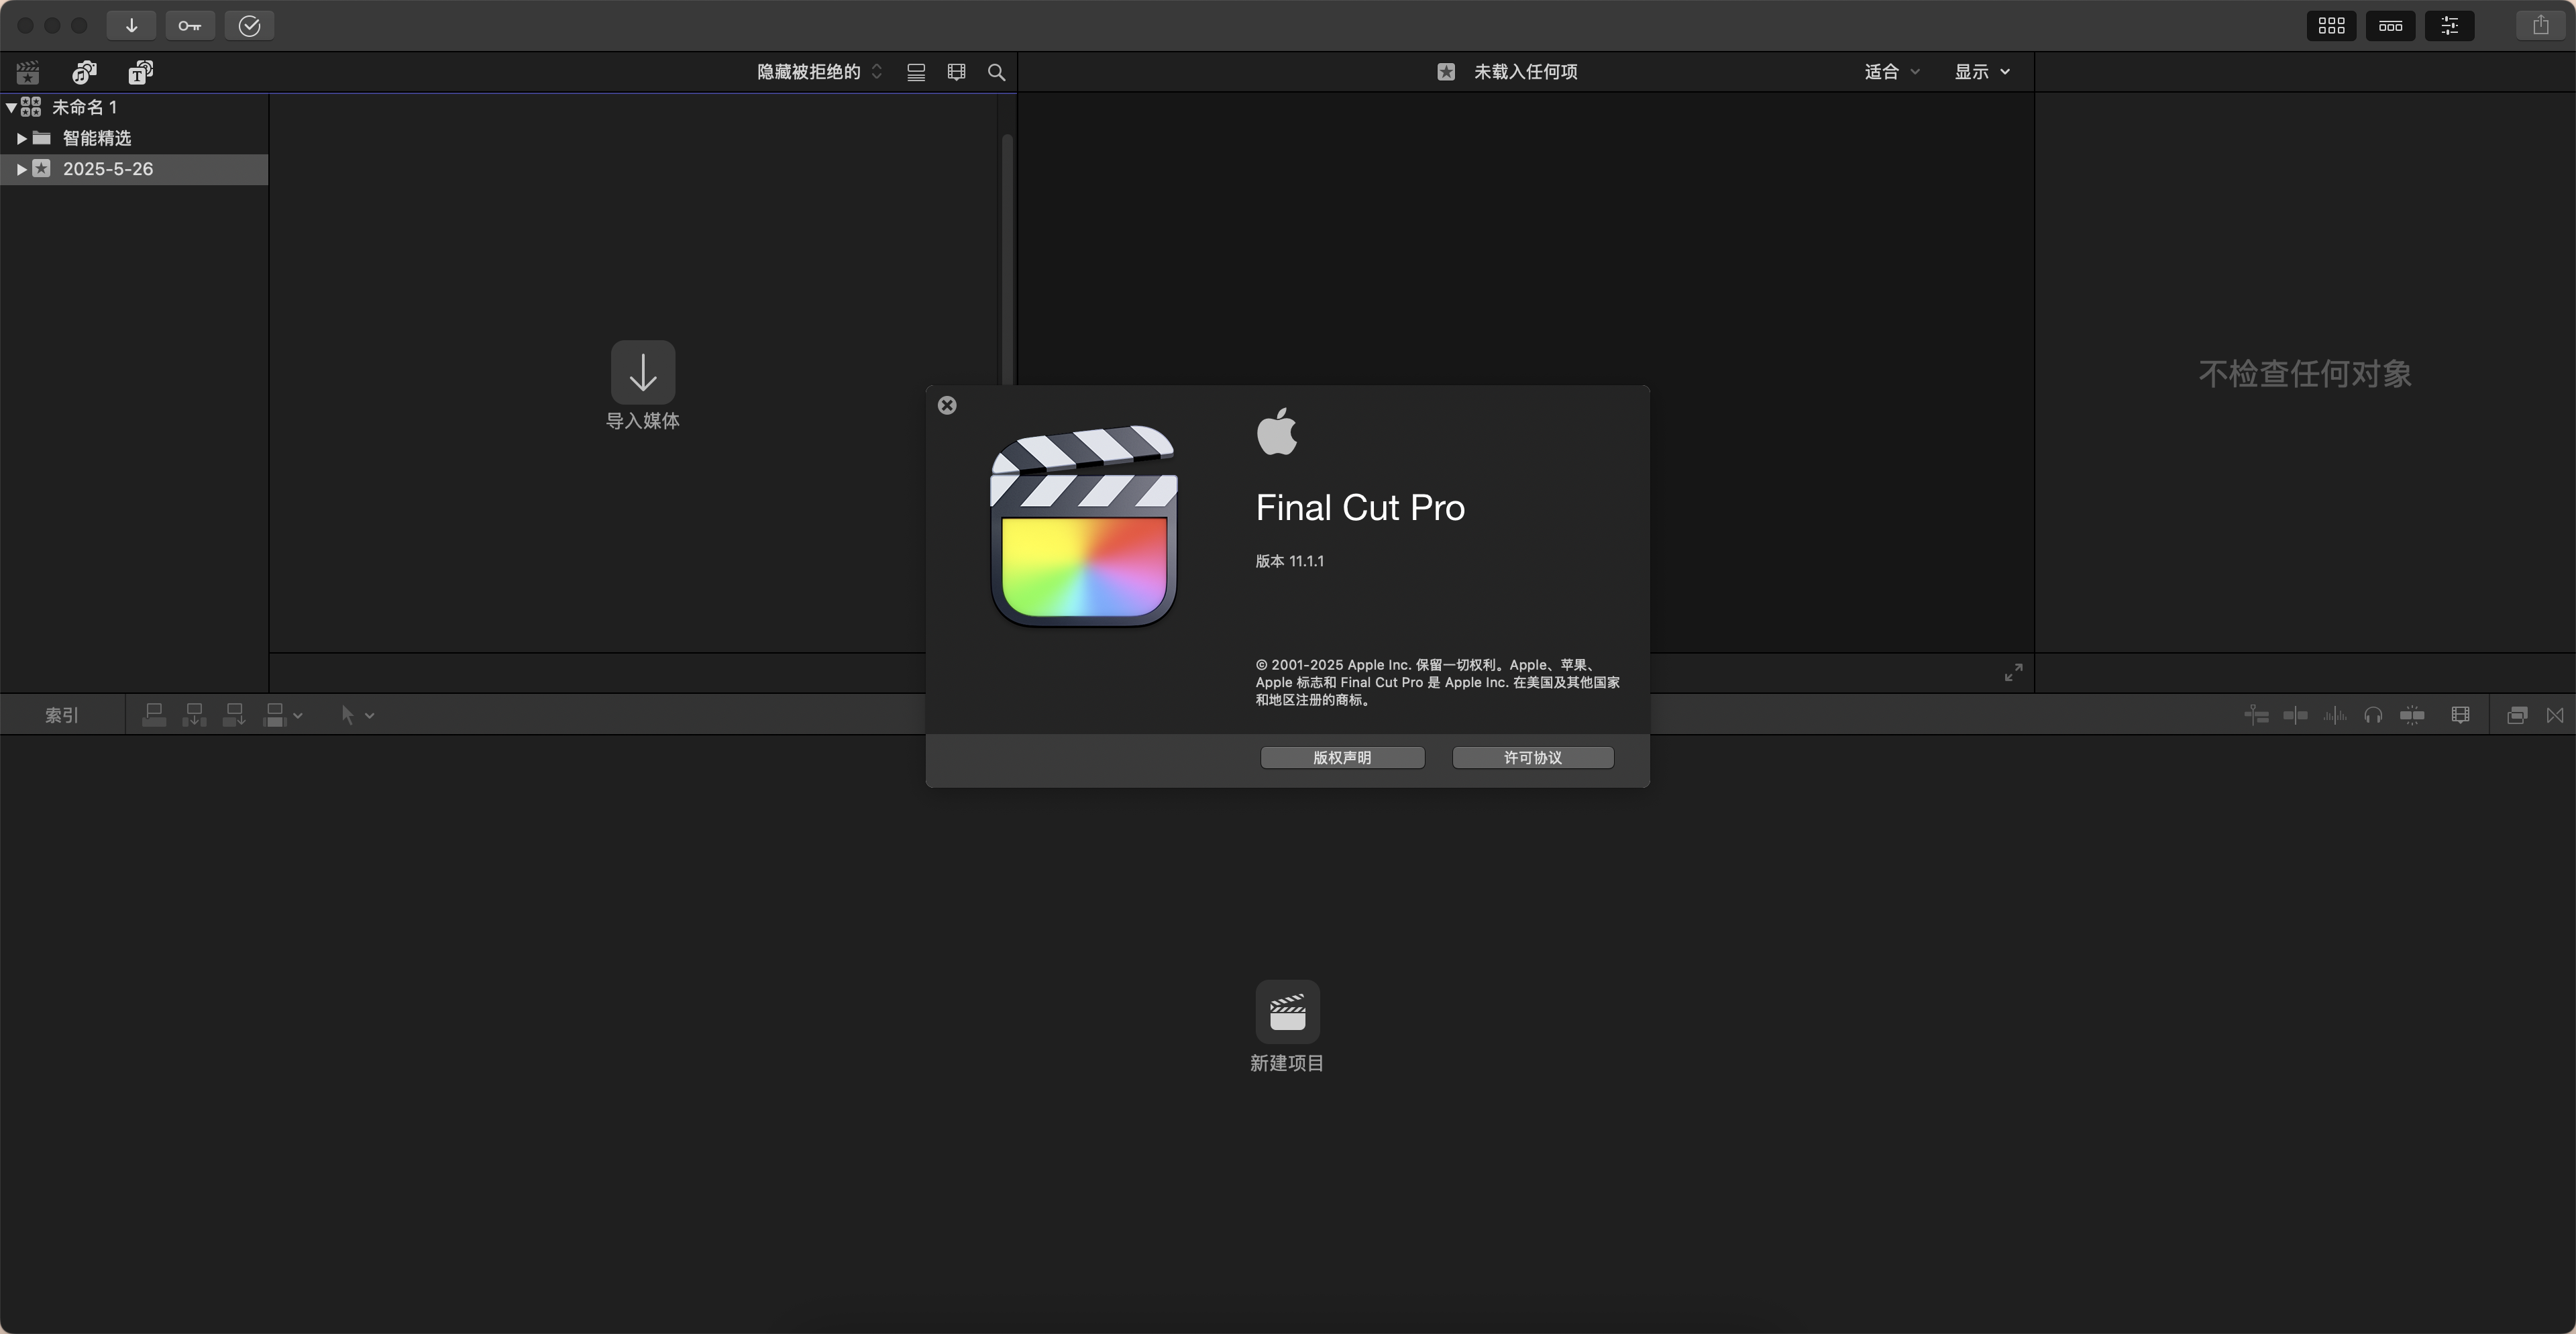Open the 适合 zoom dropdown

click(x=1892, y=72)
